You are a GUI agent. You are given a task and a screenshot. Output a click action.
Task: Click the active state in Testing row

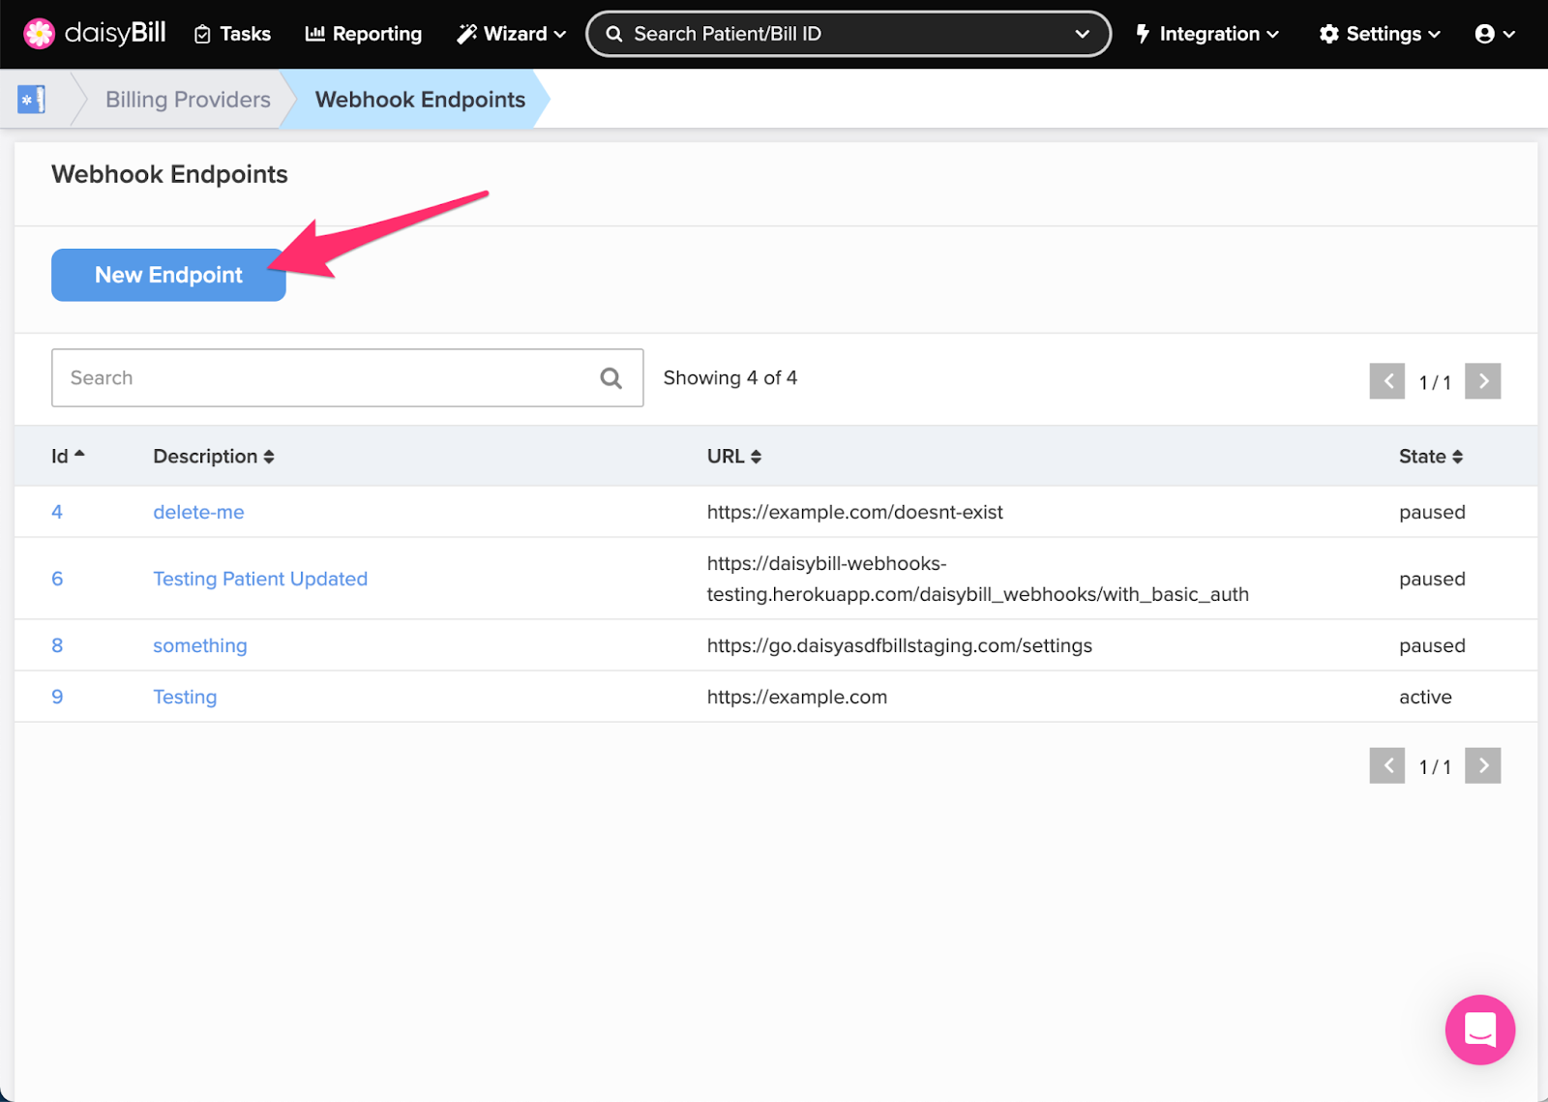(x=1425, y=697)
